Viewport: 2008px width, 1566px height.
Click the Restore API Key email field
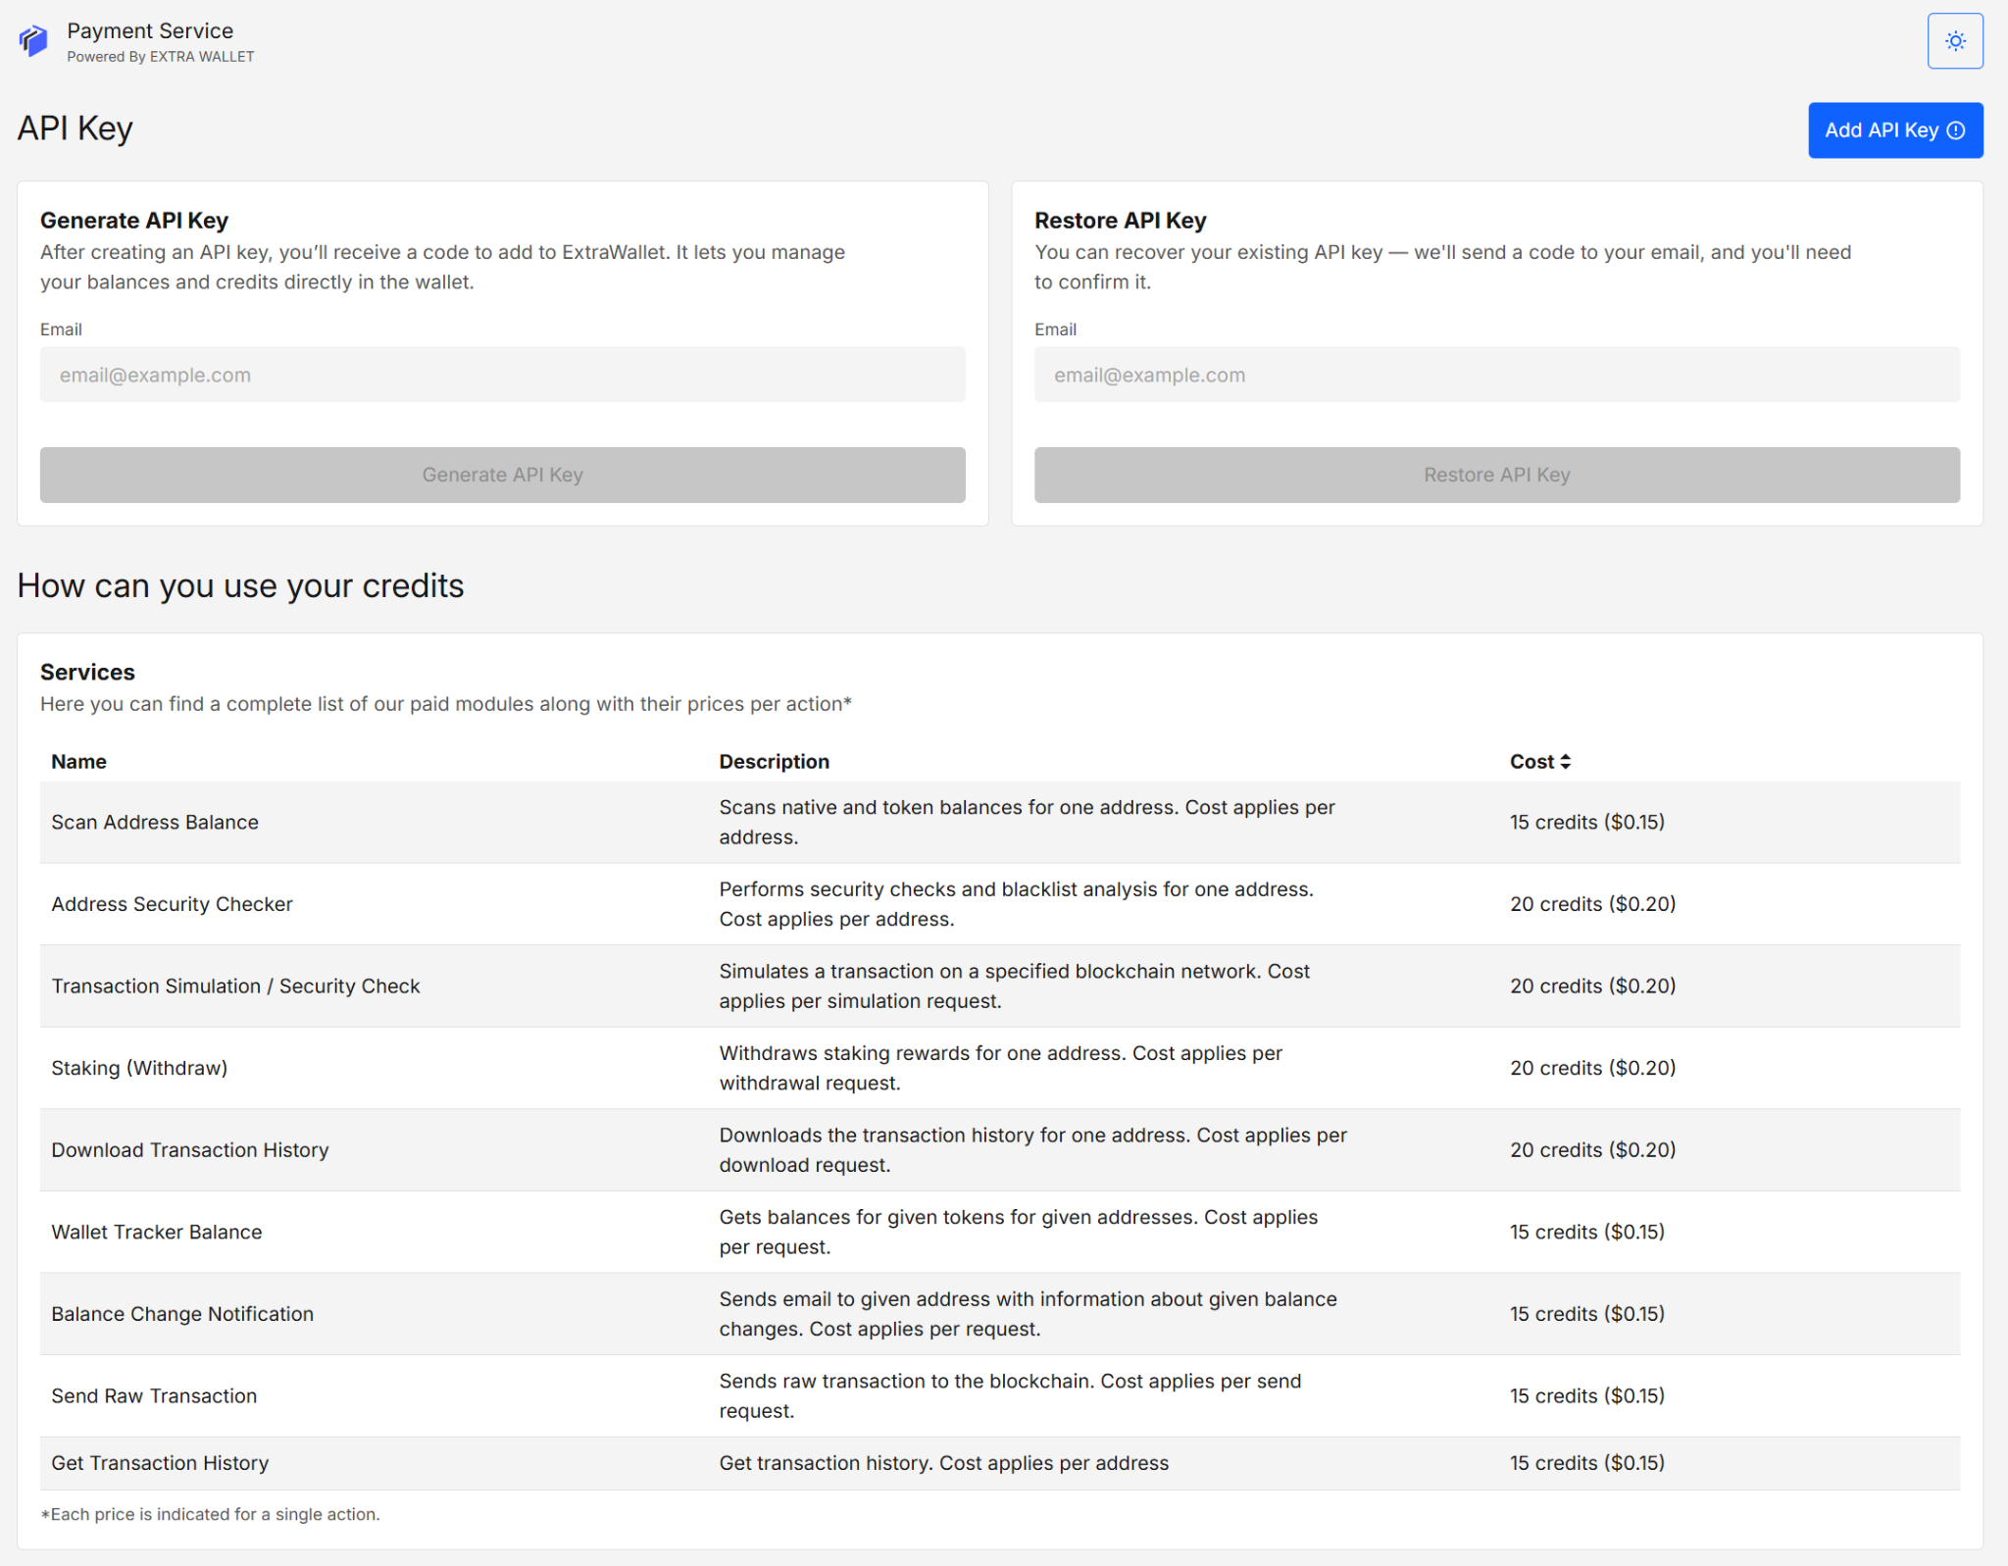pyautogui.click(x=1496, y=375)
